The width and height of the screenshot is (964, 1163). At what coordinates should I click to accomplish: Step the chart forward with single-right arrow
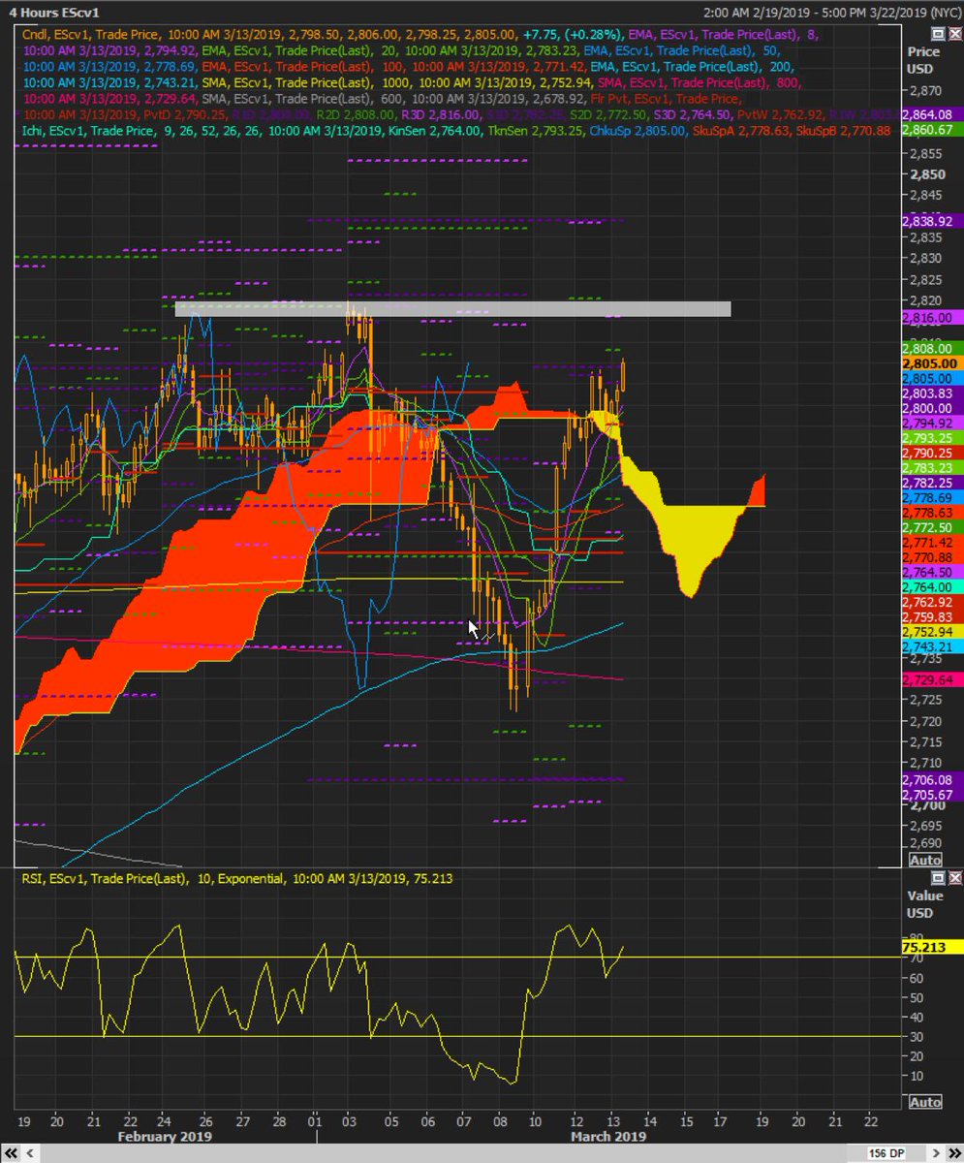(936, 1153)
